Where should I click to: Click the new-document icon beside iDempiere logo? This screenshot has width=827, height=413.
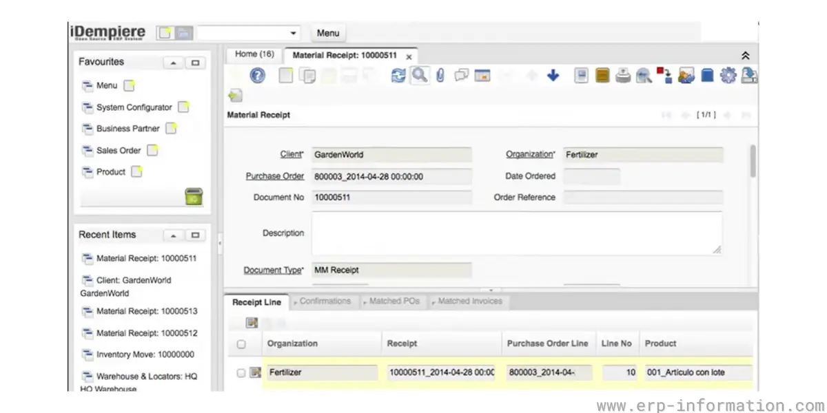coord(165,33)
